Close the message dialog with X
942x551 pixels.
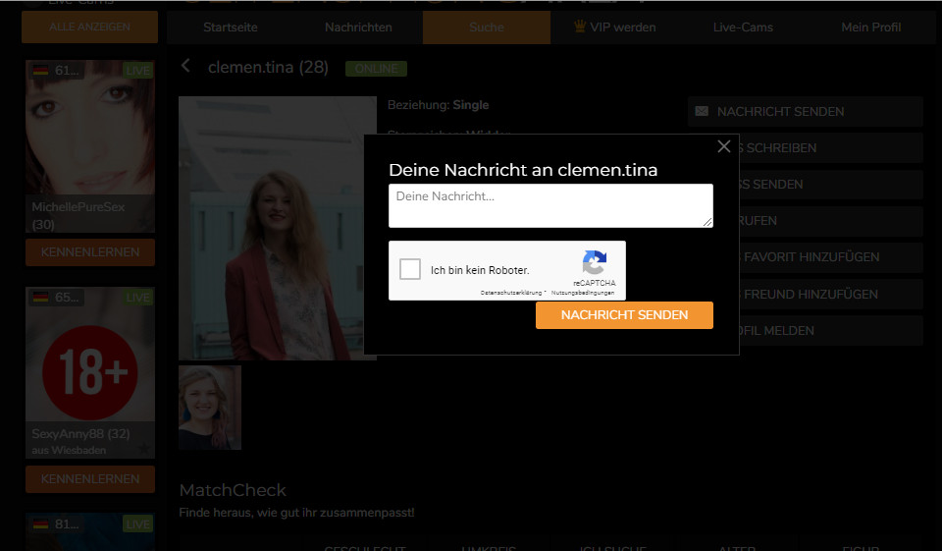[724, 146]
